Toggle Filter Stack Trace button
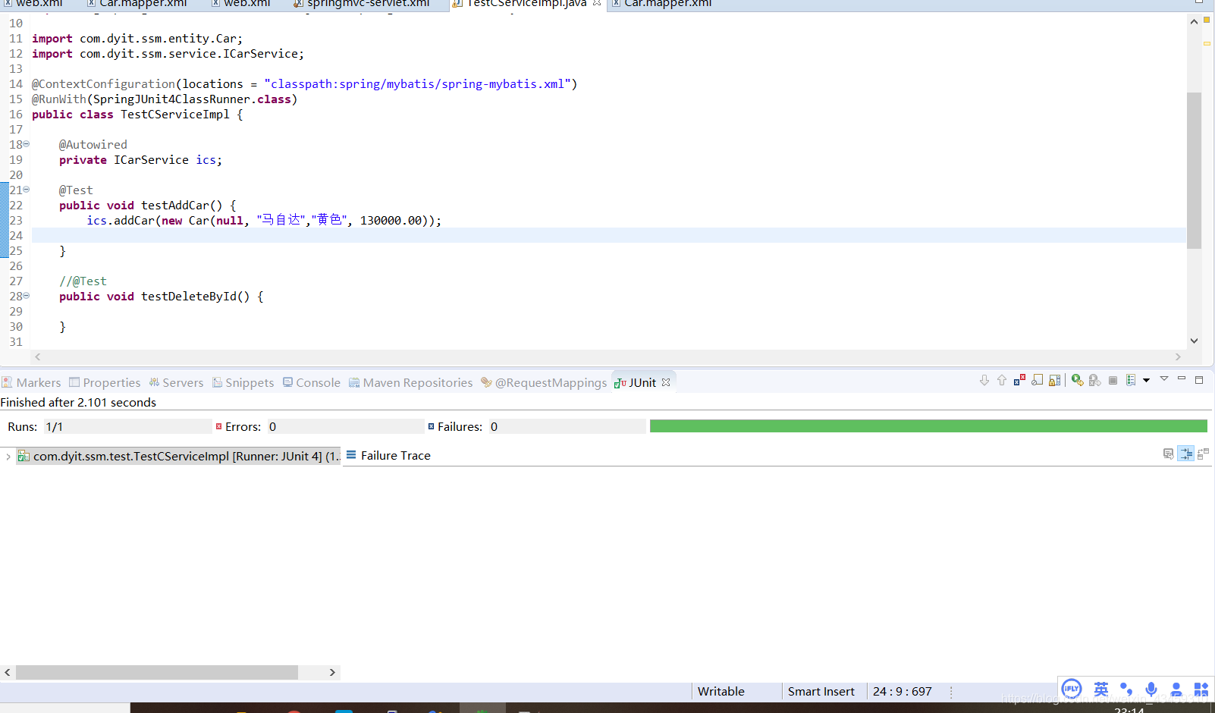This screenshot has width=1215, height=713. point(1186,454)
